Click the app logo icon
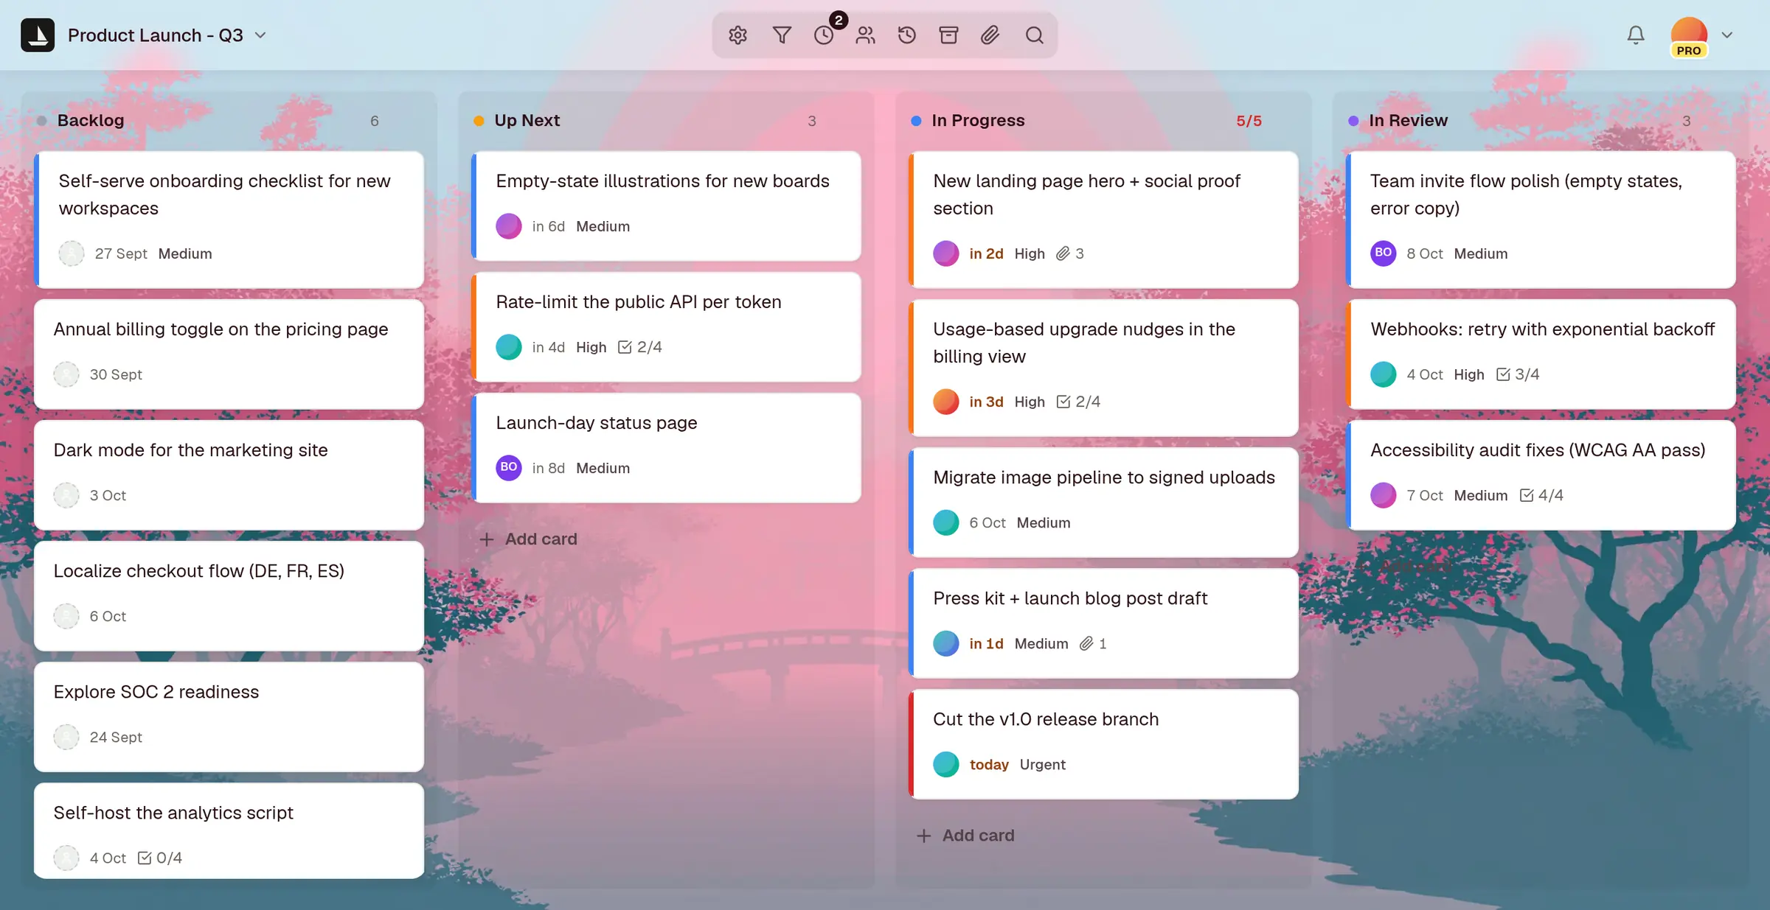1770x910 pixels. click(x=38, y=35)
